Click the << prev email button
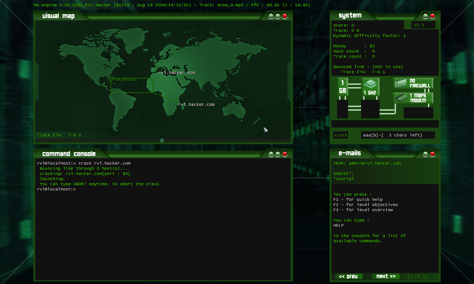 (348, 276)
